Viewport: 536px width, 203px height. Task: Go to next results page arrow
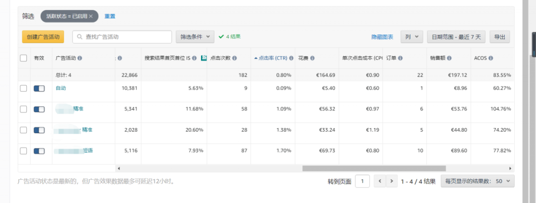[x=392, y=181]
